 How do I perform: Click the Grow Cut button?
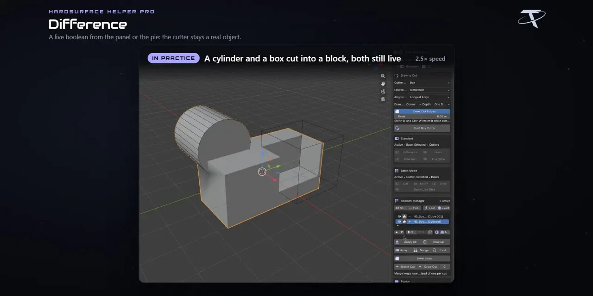pos(429,267)
